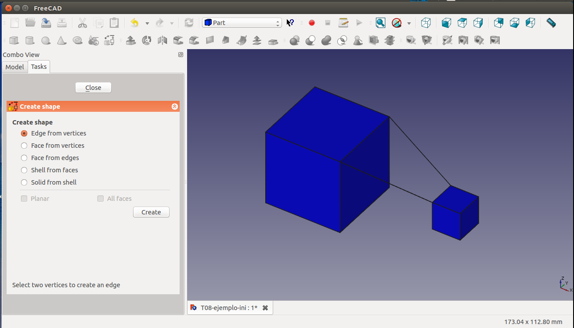Click the Close button in Tasks panel
This screenshot has height=328, width=574.
pos(93,88)
